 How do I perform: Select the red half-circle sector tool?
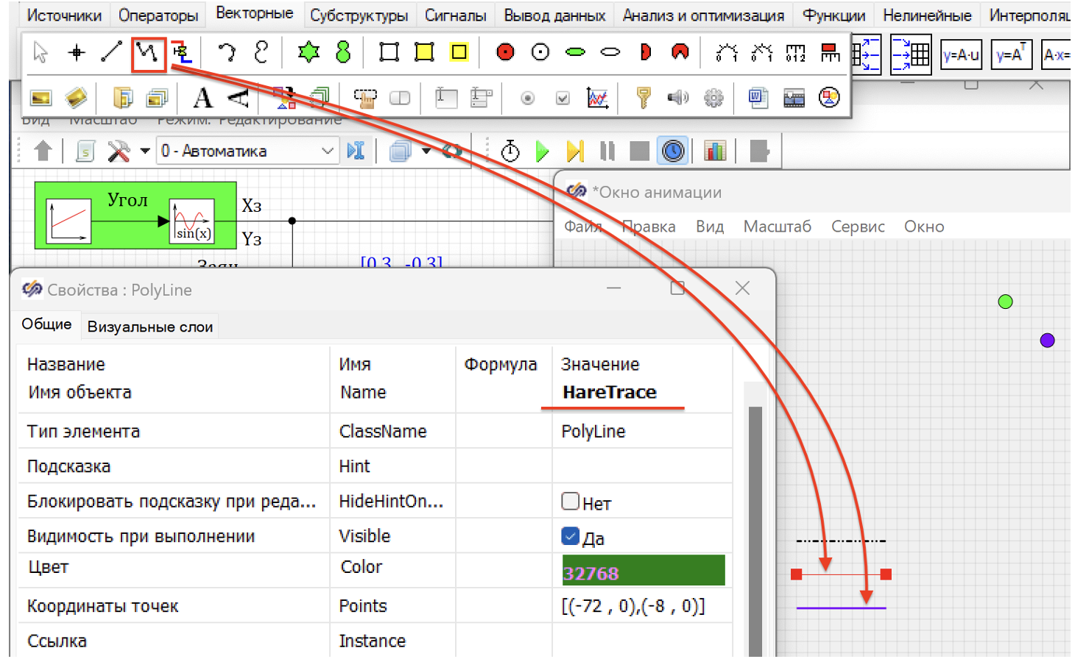pyautogui.click(x=646, y=52)
